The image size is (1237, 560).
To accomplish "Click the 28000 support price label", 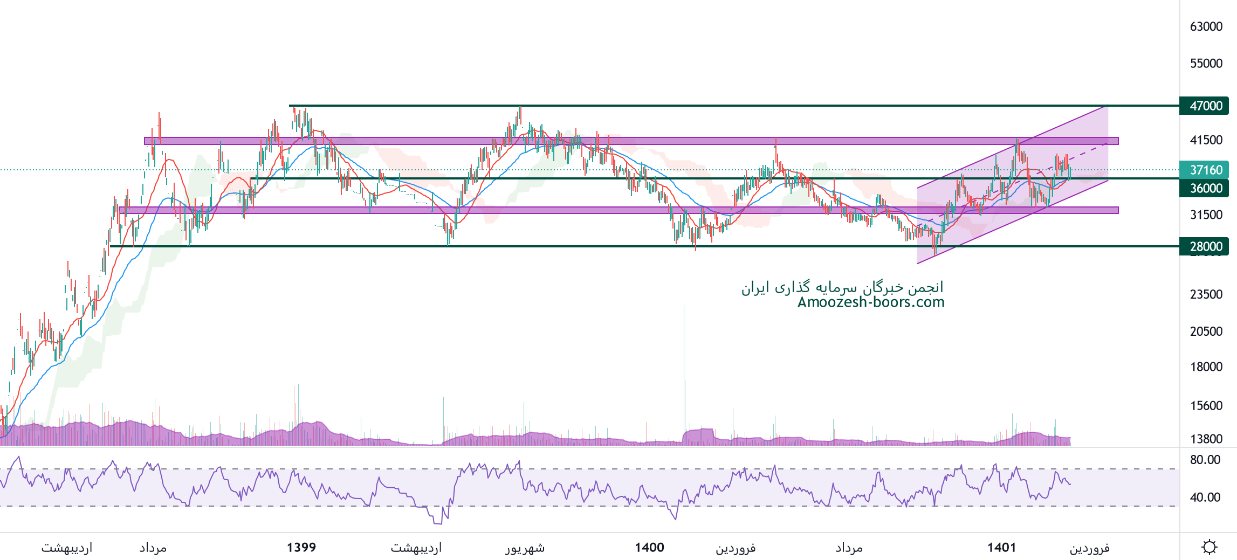I will pyautogui.click(x=1205, y=246).
